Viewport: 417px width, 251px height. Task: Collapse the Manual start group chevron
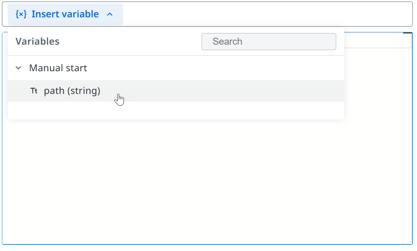(x=18, y=68)
